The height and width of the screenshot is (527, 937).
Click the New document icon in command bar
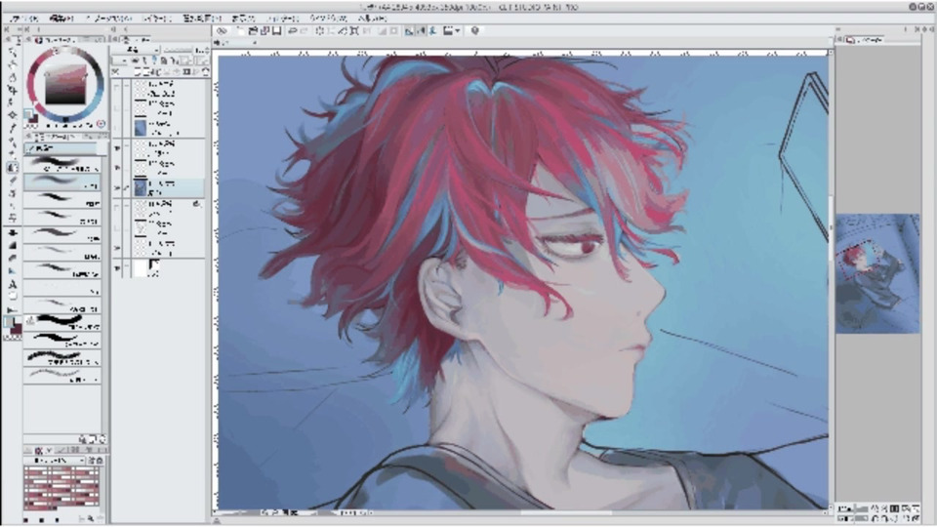click(240, 30)
